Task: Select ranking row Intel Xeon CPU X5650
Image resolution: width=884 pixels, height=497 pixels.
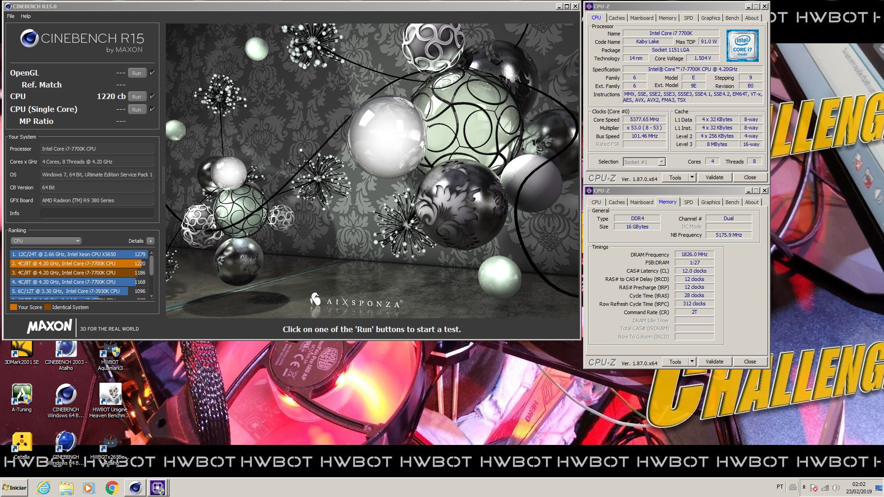Action: click(78, 254)
